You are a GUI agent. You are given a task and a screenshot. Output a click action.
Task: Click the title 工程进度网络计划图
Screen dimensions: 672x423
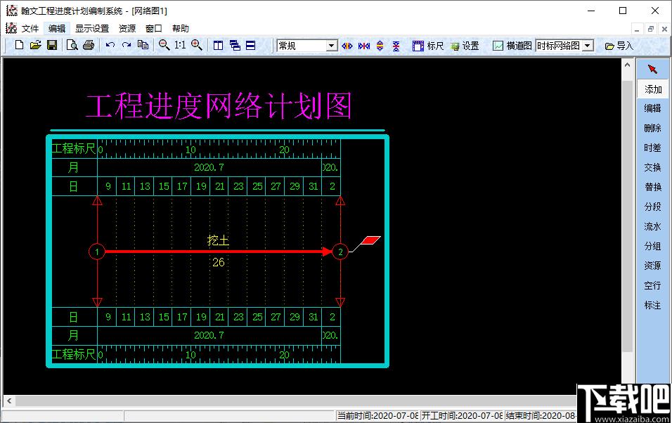(219, 106)
